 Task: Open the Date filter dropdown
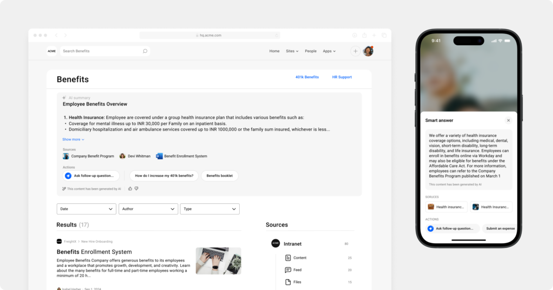pos(86,209)
